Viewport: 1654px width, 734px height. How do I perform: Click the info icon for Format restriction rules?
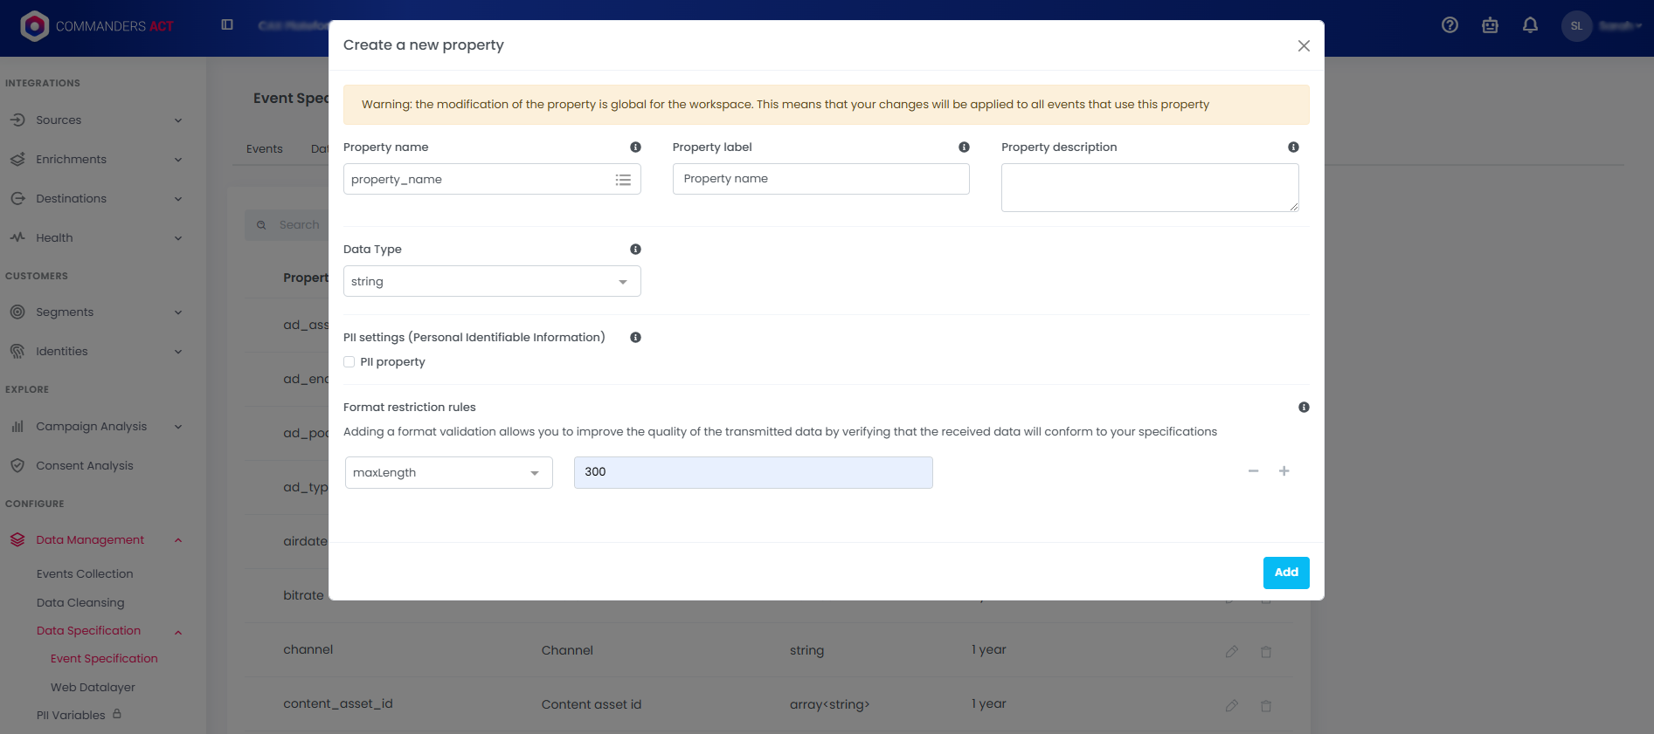1304,408
